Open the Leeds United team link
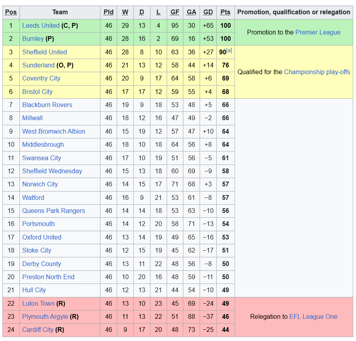The image size is (356, 341). (x=41, y=26)
